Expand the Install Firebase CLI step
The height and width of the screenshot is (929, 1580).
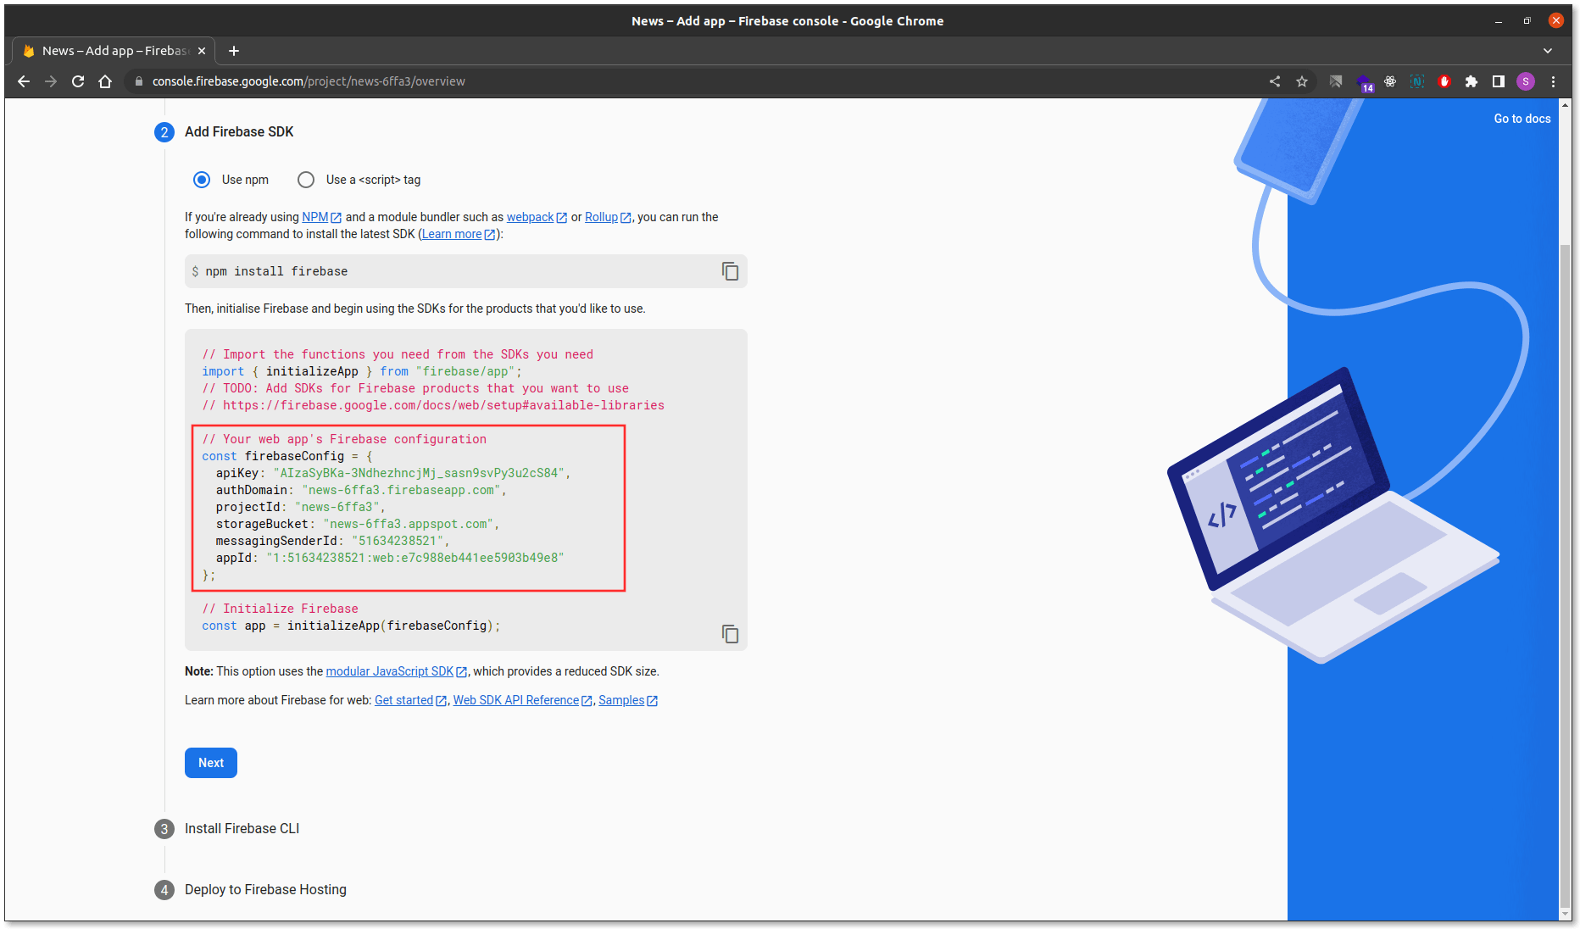tap(242, 829)
